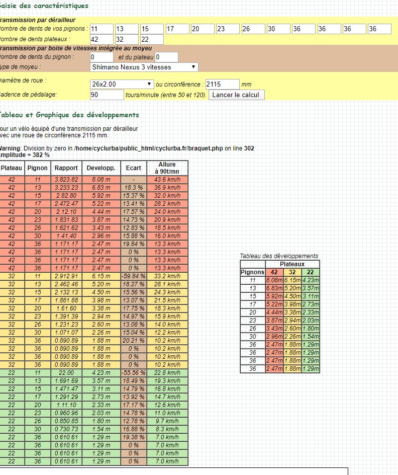Click the '33.2 km/h' speed cell

click(x=167, y=276)
